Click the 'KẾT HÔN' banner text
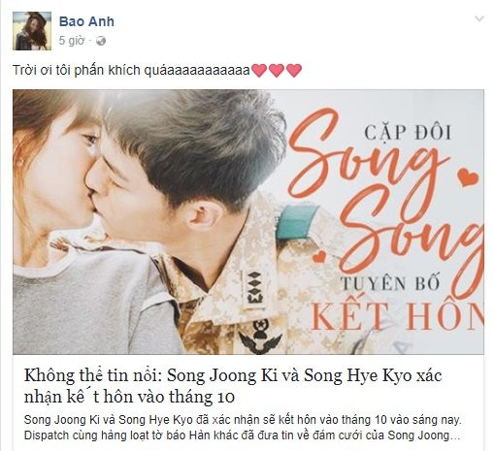The height and width of the screenshot is (451, 494). pos(397,315)
